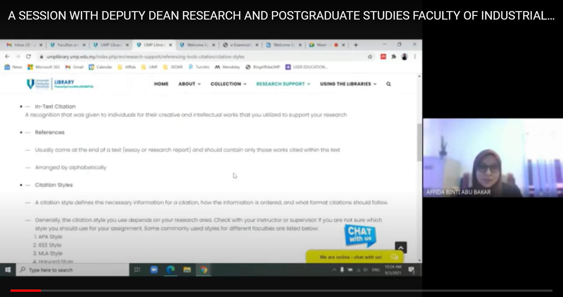
Task: Open the Chrome three-dot menu
Action: pyautogui.click(x=415, y=56)
